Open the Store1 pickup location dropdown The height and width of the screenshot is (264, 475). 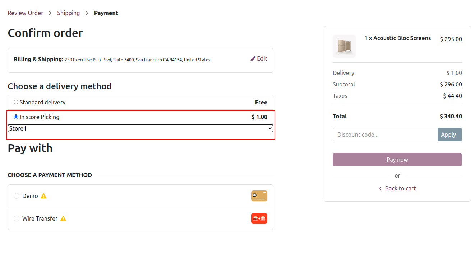click(x=140, y=128)
